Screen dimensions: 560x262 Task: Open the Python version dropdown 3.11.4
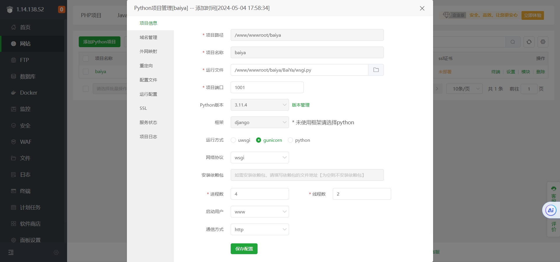(x=260, y=105)
